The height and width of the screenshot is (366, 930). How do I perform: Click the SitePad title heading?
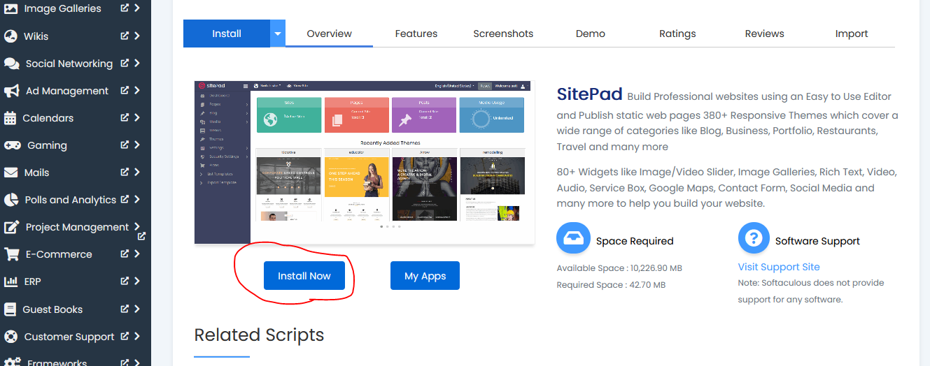tap(589, 94)
